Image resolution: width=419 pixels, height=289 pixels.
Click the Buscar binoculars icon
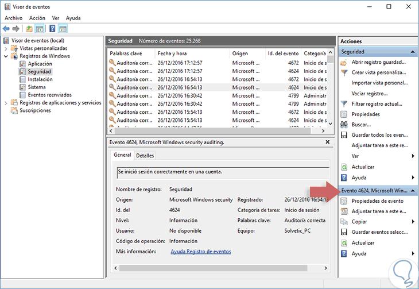point(344,124)
